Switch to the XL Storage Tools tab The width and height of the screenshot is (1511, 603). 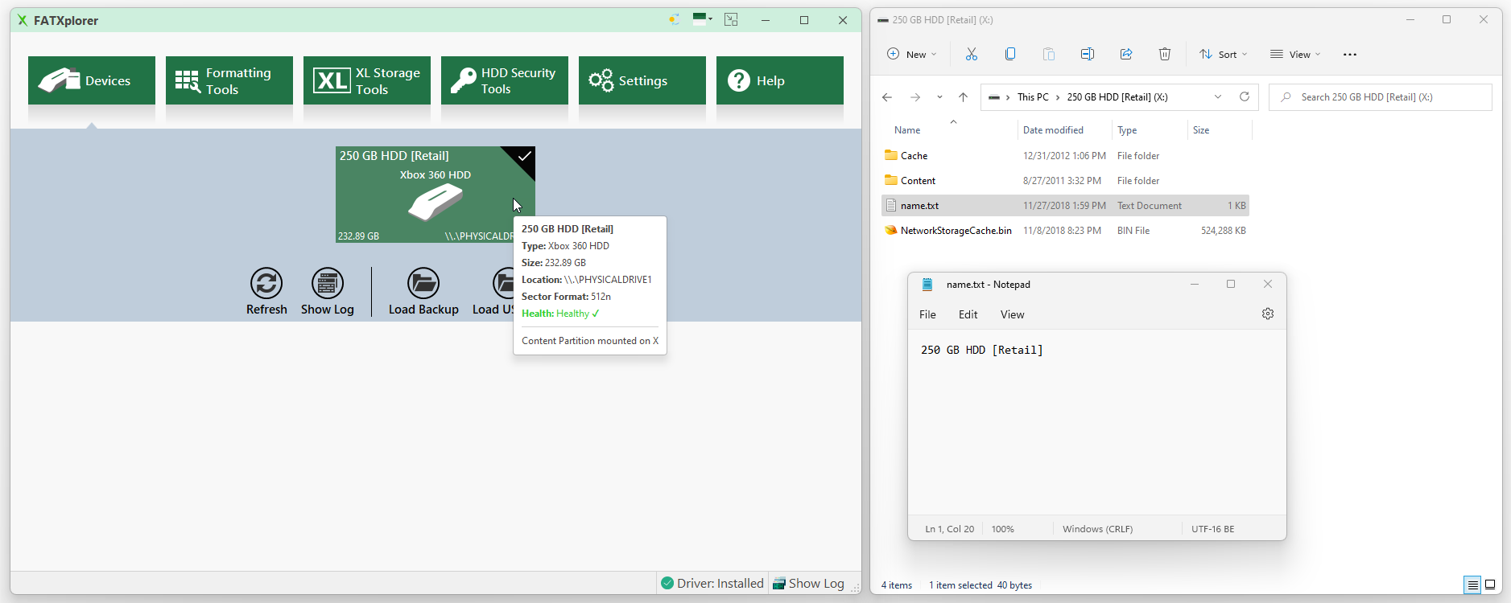click(367, 80)
